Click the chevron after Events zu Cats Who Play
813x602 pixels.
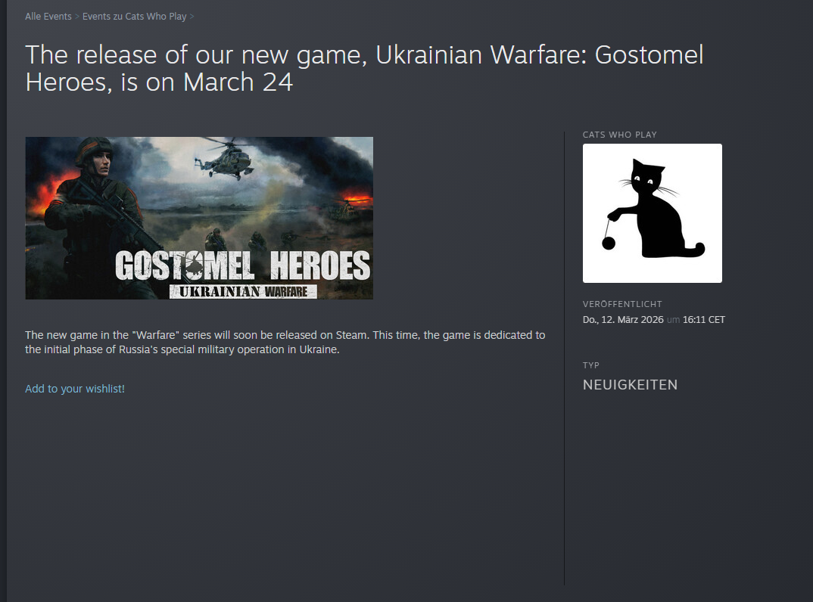pyautogui.click(x=192, y=17)
